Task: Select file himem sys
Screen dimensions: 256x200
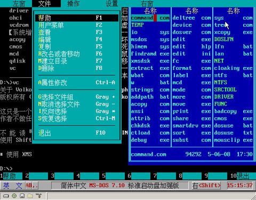Action: pos(150,46)
